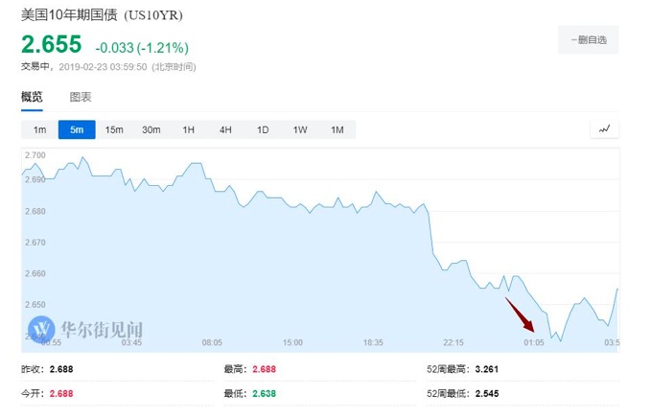Set chart interval to 4H
Screen dimensions: 651x420
point(225,129)
